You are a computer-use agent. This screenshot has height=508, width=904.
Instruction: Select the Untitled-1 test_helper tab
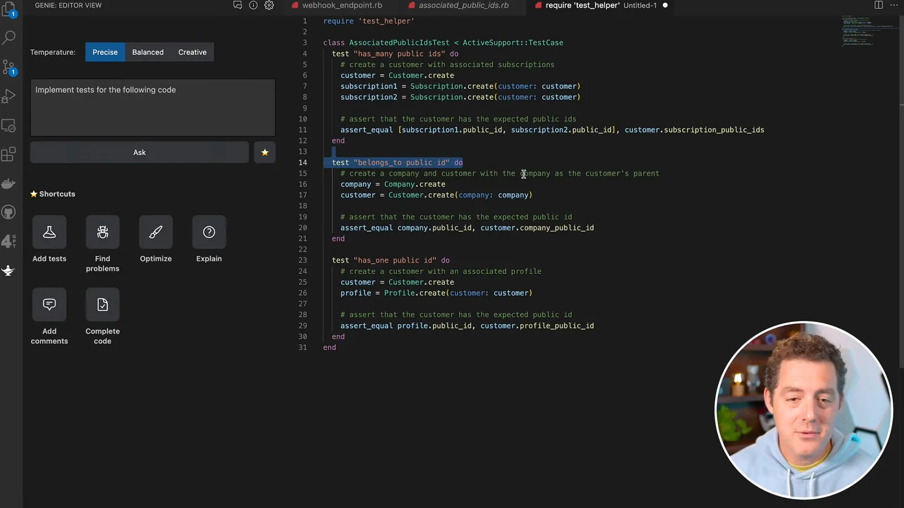click(600, 5)
